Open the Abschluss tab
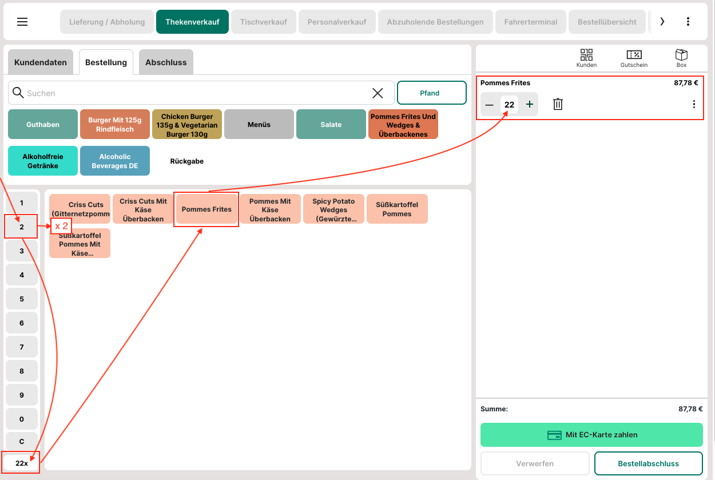 point(166,62)
